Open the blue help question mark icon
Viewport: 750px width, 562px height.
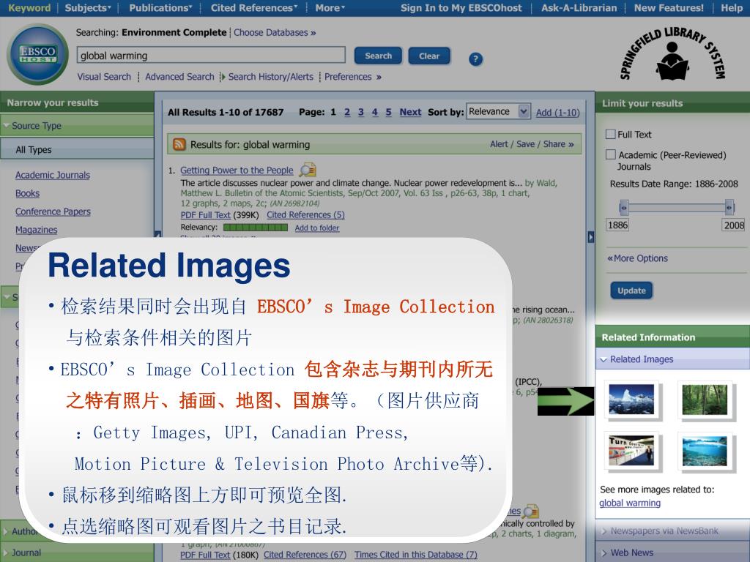475,59
